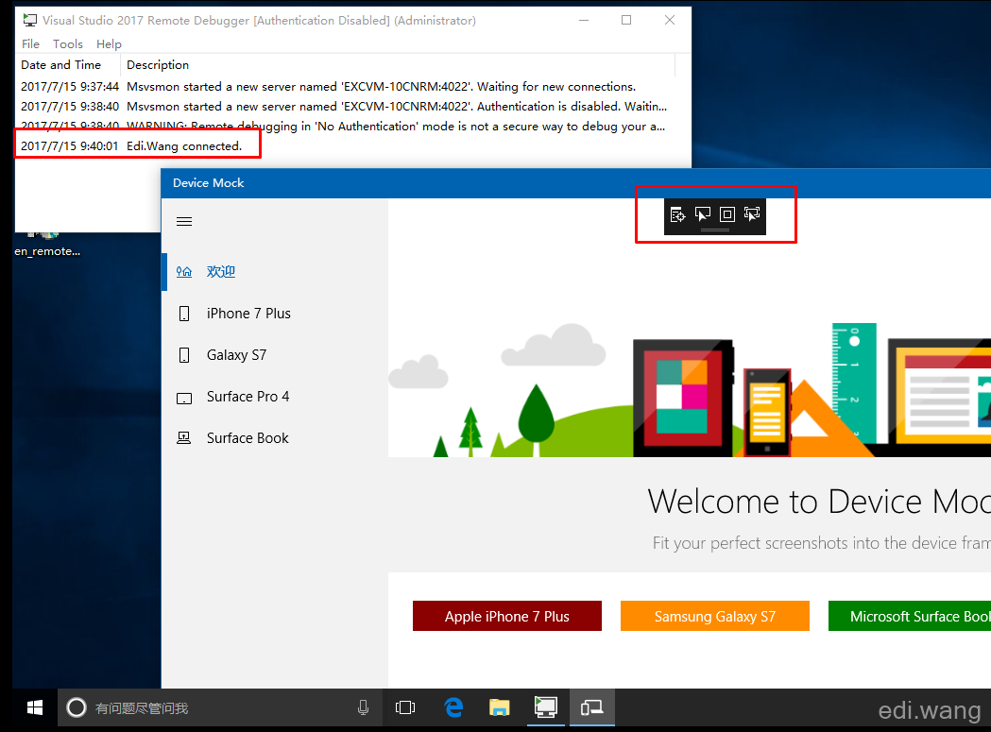Screen dimensions: 991x732
Task: Select the 9:38:40 Authentication is disabled log row
Action: (345, 107)
